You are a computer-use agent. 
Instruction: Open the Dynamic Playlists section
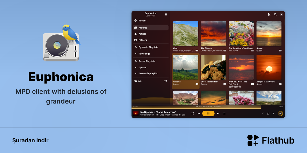pos(151,47)
